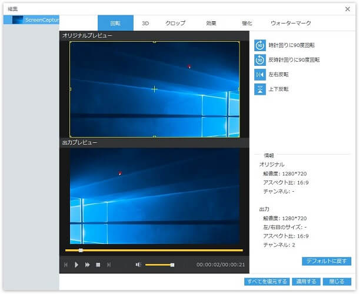The image size is (359, 294).
Task: Click the 閉じる button
Action: point(337,282)
